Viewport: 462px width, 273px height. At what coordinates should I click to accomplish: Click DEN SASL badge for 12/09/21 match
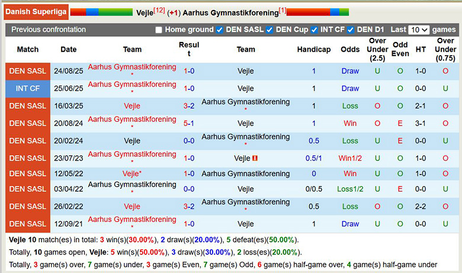[x=28, y=224]
